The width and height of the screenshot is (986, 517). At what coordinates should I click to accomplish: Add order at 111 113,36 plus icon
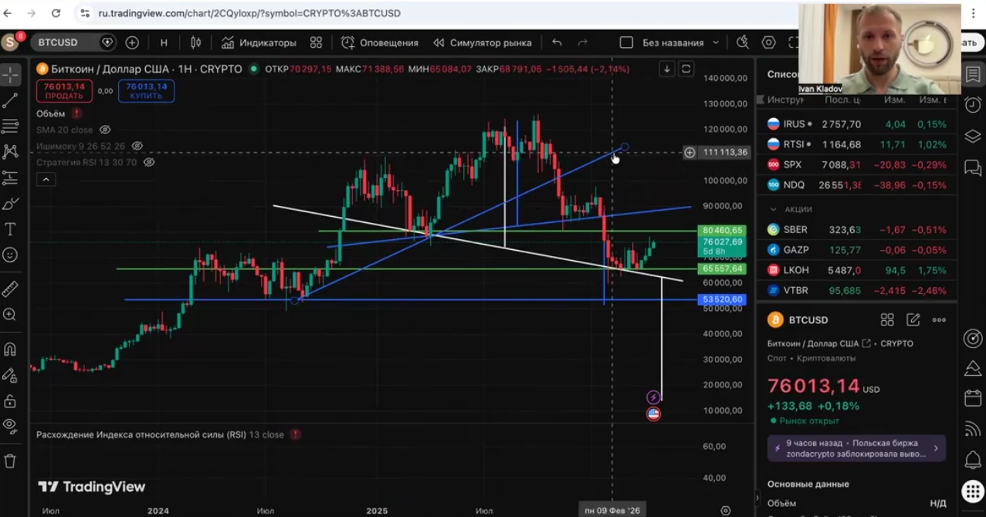[x=690, y=152]
